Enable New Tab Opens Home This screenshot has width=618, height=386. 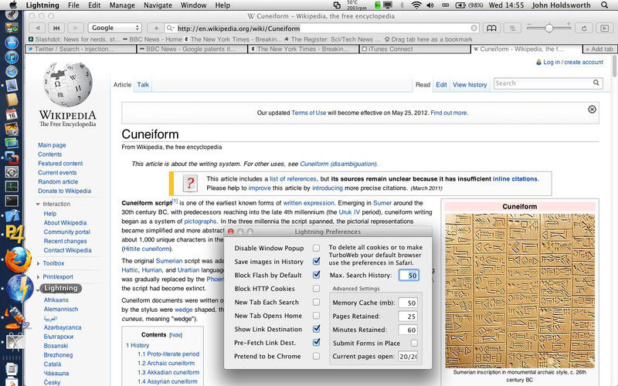[x=316, y=316]
